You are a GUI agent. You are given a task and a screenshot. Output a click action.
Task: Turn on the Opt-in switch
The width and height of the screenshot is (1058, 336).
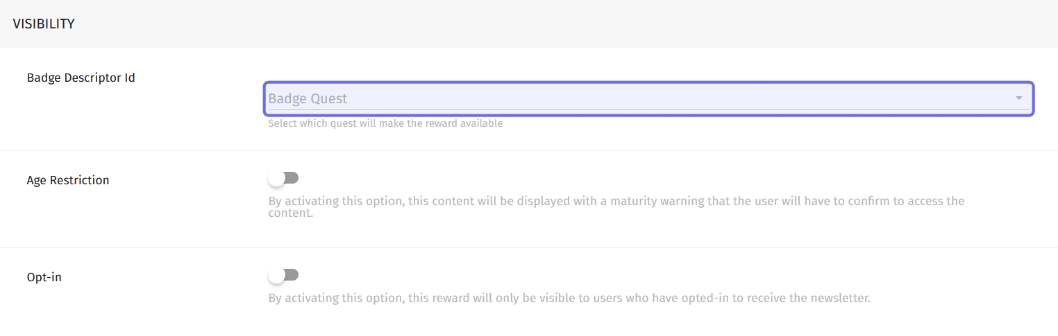coord(283,276)
